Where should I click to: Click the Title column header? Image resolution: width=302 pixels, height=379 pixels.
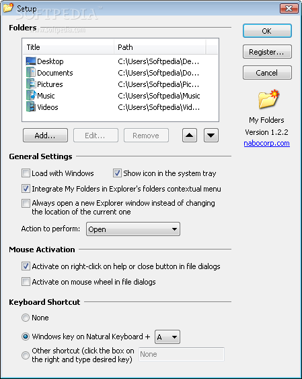click(68, 47)
